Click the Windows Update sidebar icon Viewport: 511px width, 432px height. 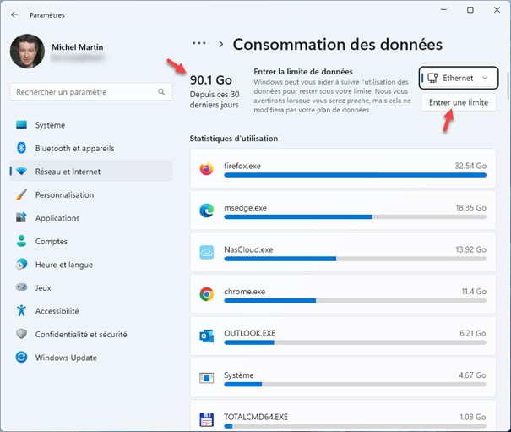(x=22, y=358)
